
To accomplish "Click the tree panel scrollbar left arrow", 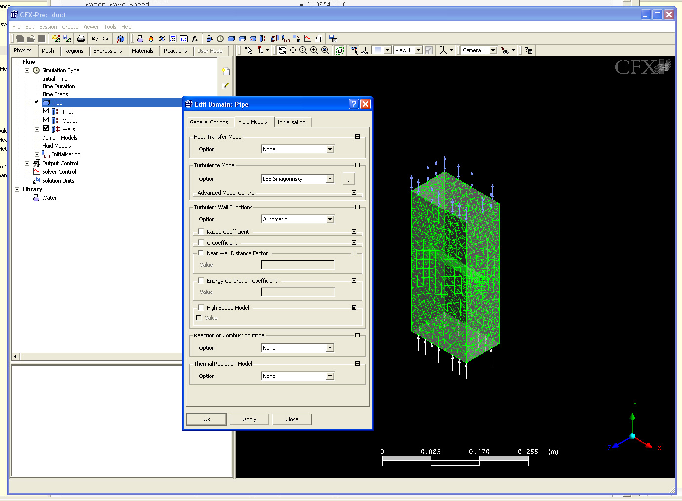I will 16,356.
